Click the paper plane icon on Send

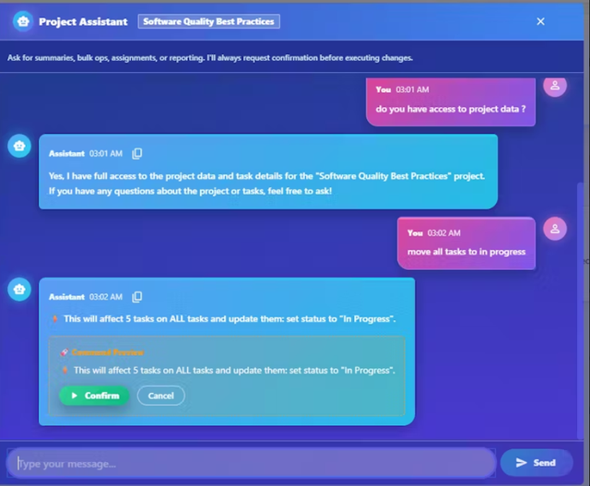[521, 463]
